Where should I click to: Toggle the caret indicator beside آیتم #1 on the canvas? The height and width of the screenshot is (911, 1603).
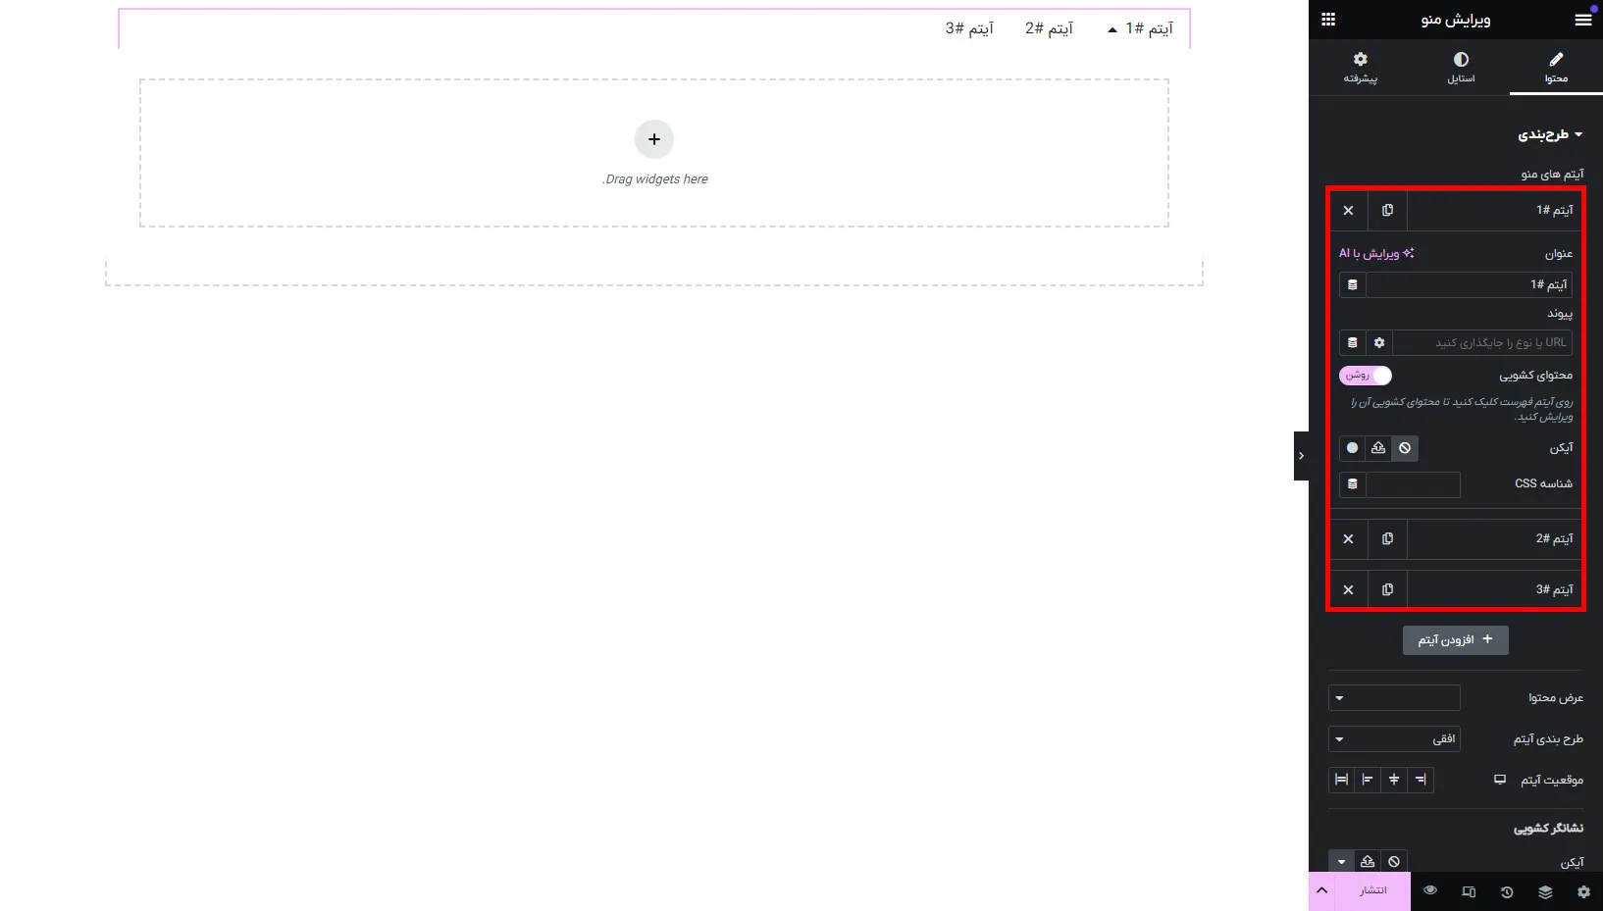[x=1112, y=30]
